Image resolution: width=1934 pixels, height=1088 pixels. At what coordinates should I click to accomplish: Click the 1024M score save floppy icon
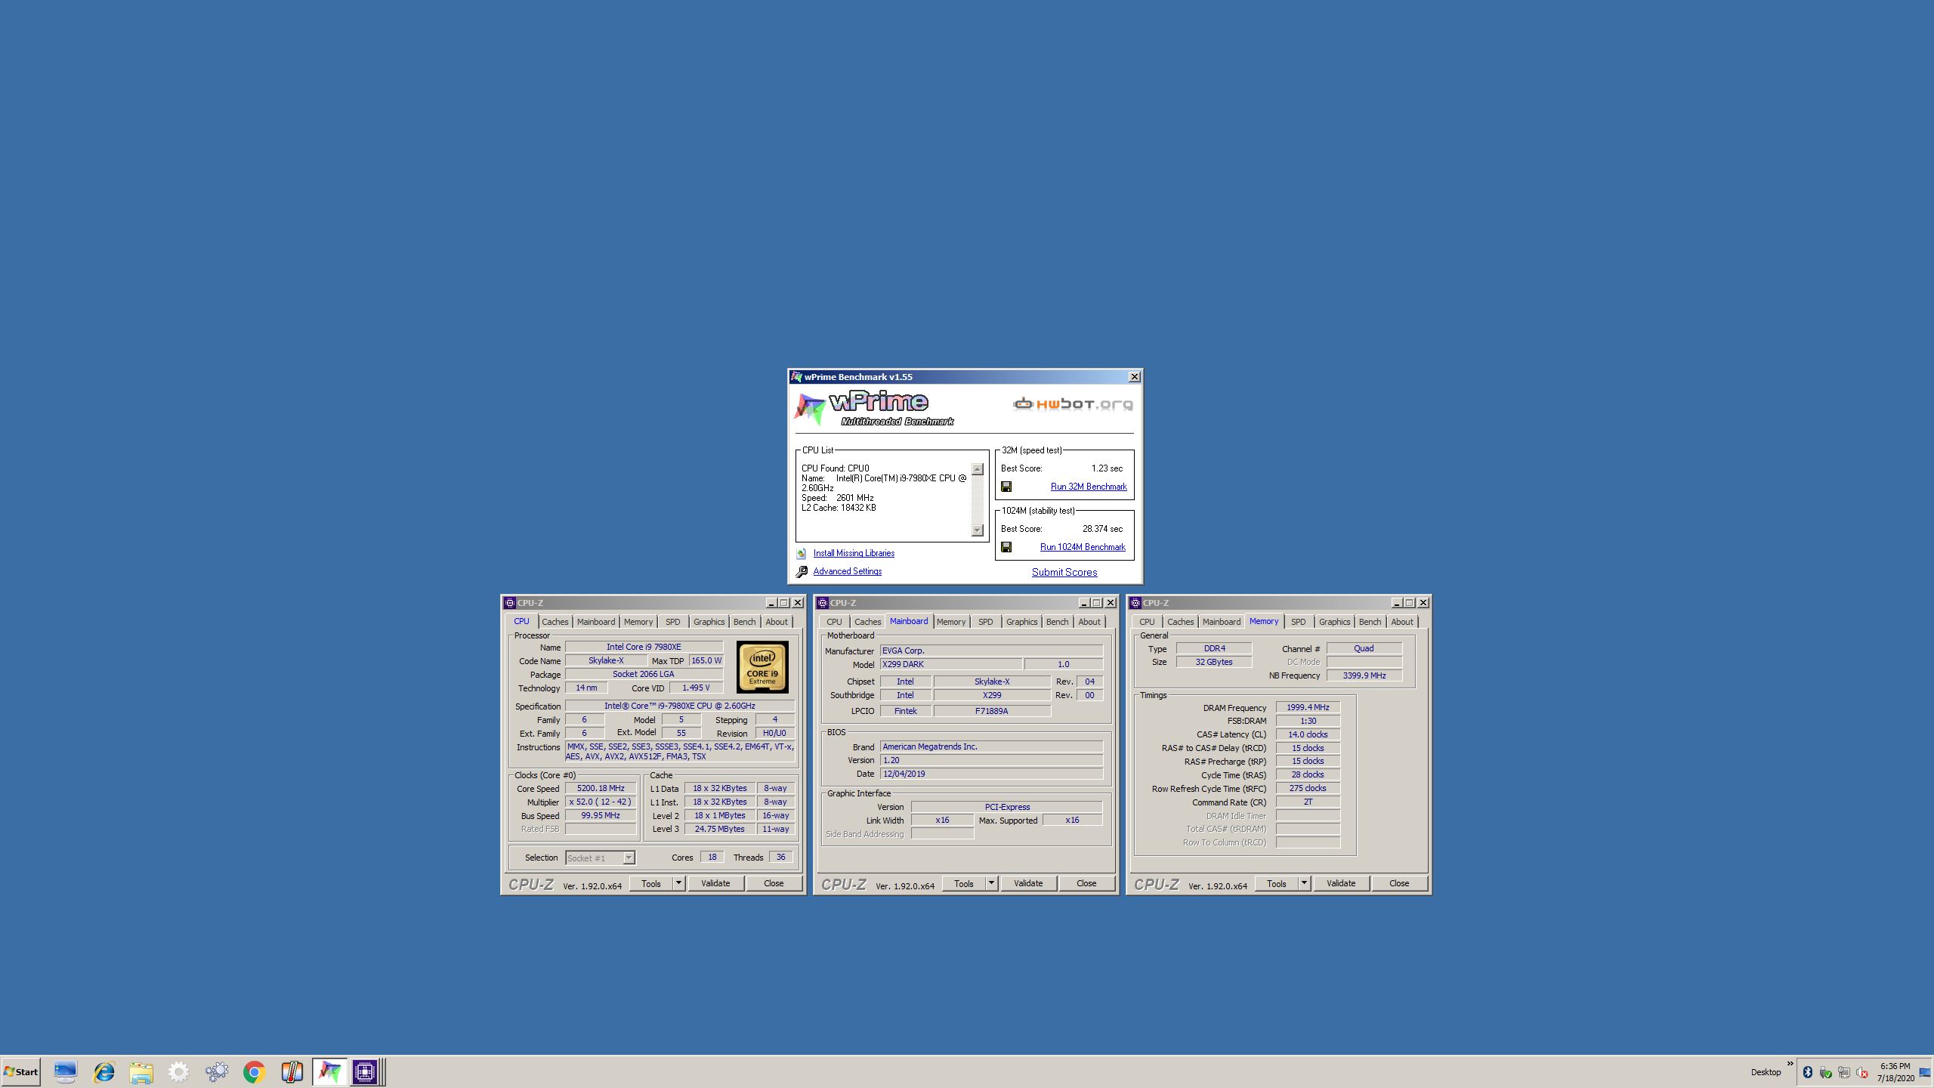tap(1006, 547)
